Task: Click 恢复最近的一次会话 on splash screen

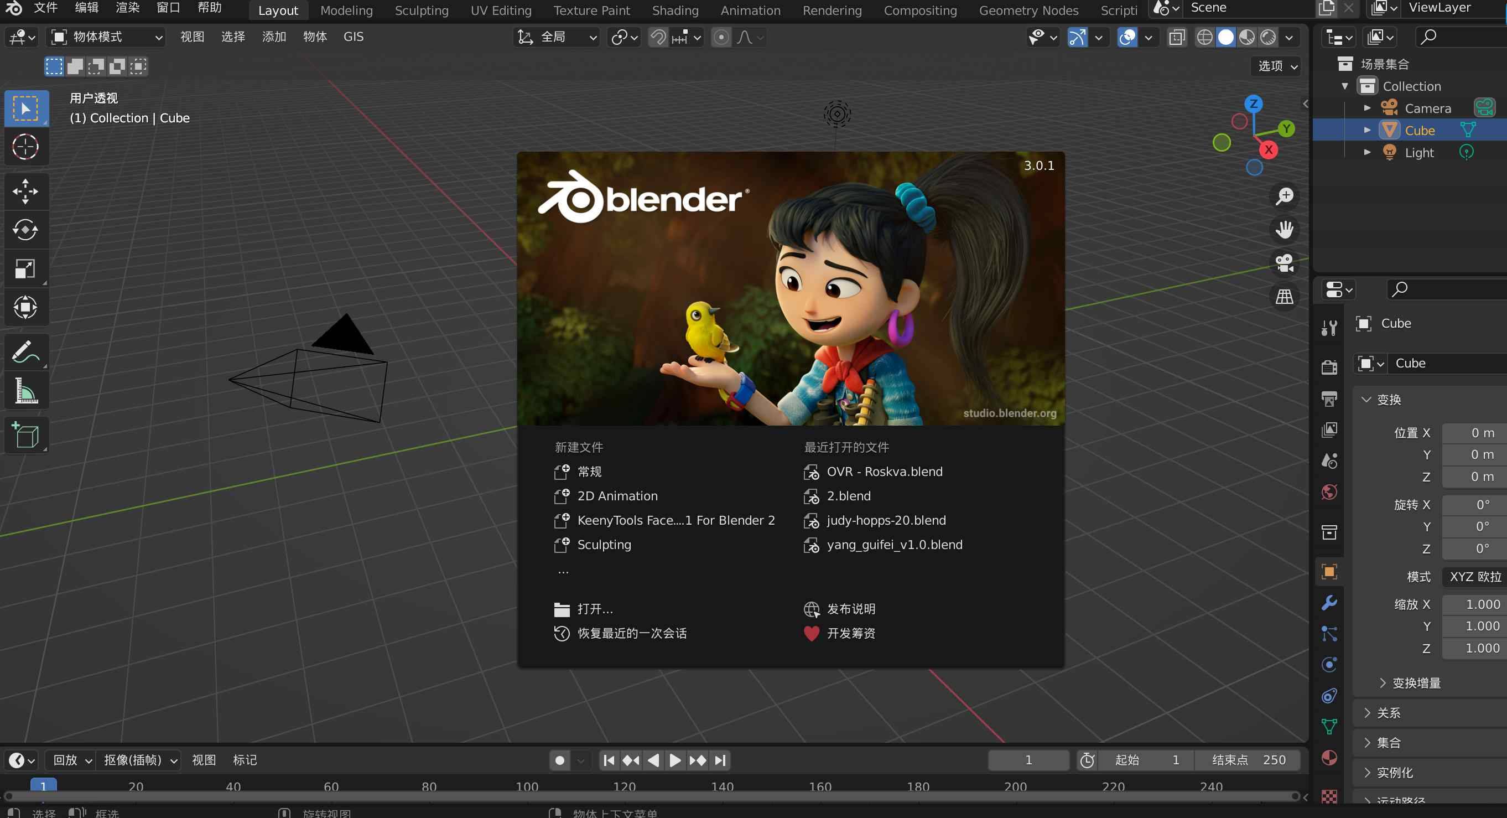Action: click(632, 633)
